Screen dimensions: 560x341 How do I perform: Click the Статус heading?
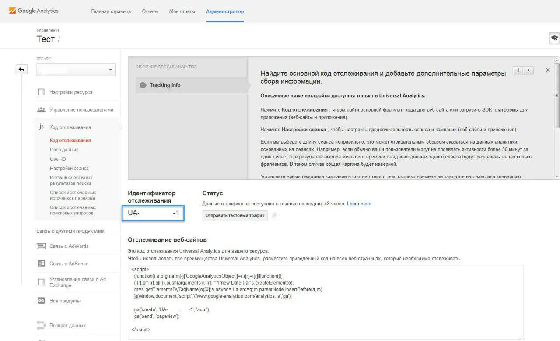[213, 193]
